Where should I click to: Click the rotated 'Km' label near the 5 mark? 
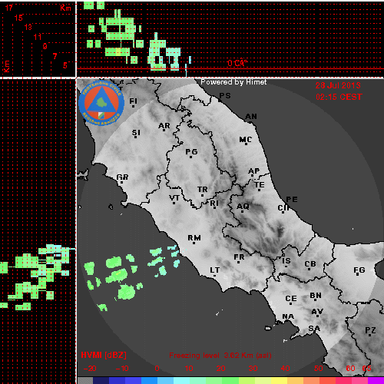coord(6,67)
